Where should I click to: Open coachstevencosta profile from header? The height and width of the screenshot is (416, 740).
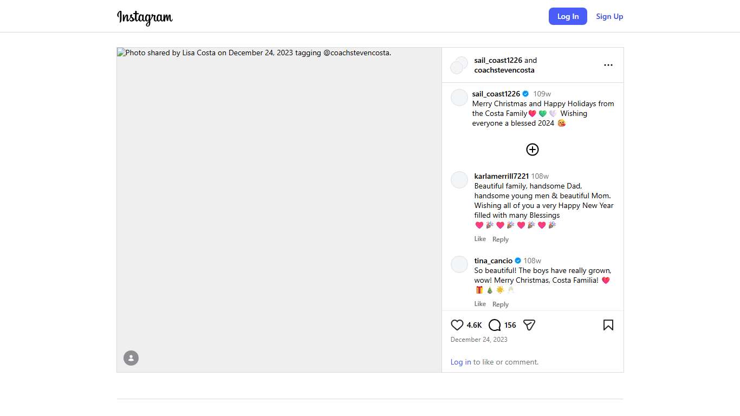[x=504, y=70]
